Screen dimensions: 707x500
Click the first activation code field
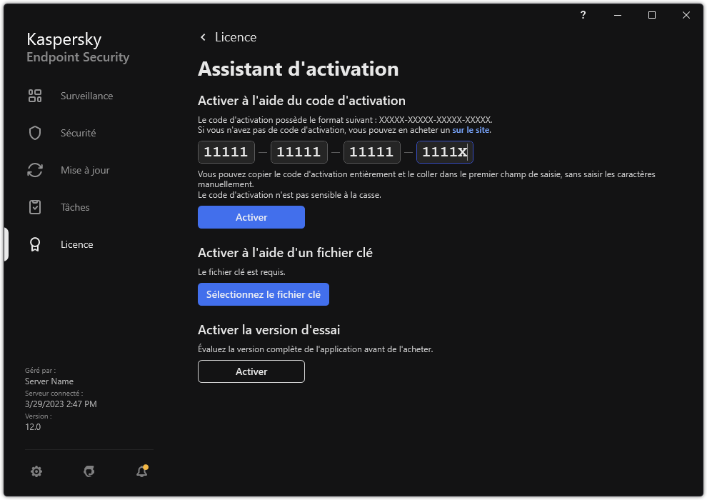click(226, 151)
